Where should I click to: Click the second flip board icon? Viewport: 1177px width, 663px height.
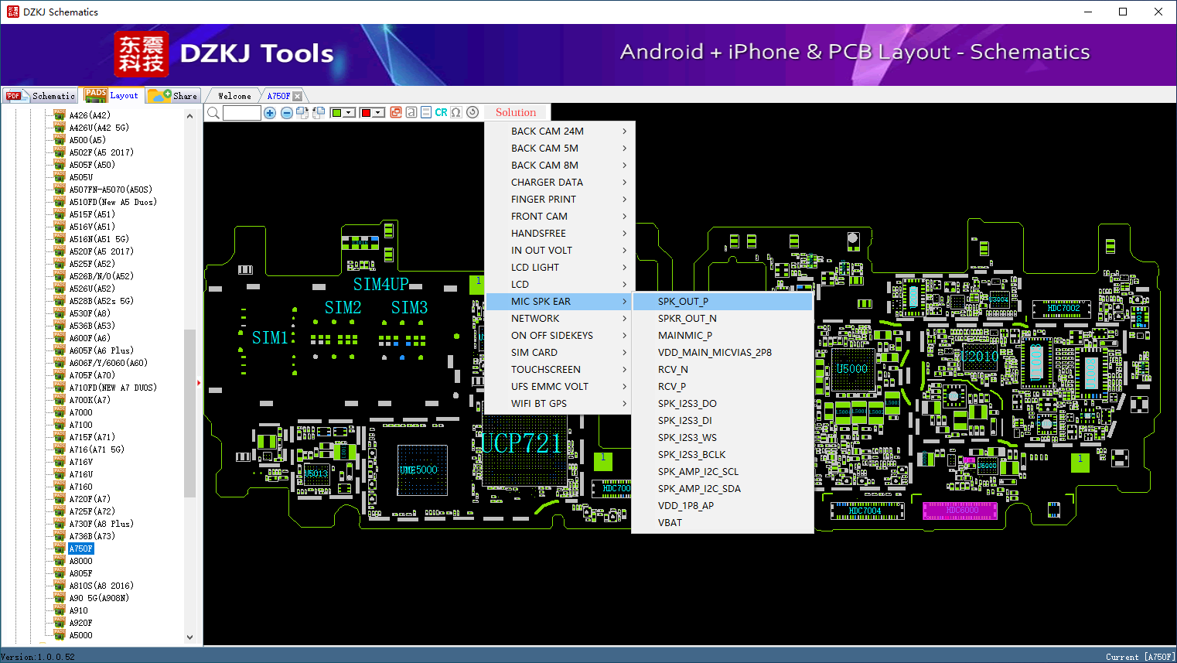tap(318, 113)
